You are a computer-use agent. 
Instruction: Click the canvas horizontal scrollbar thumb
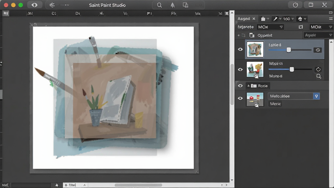pos(138,185)
